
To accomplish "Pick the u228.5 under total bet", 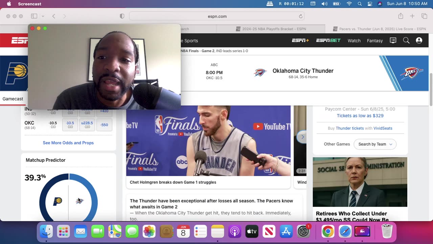I will 87,125.
